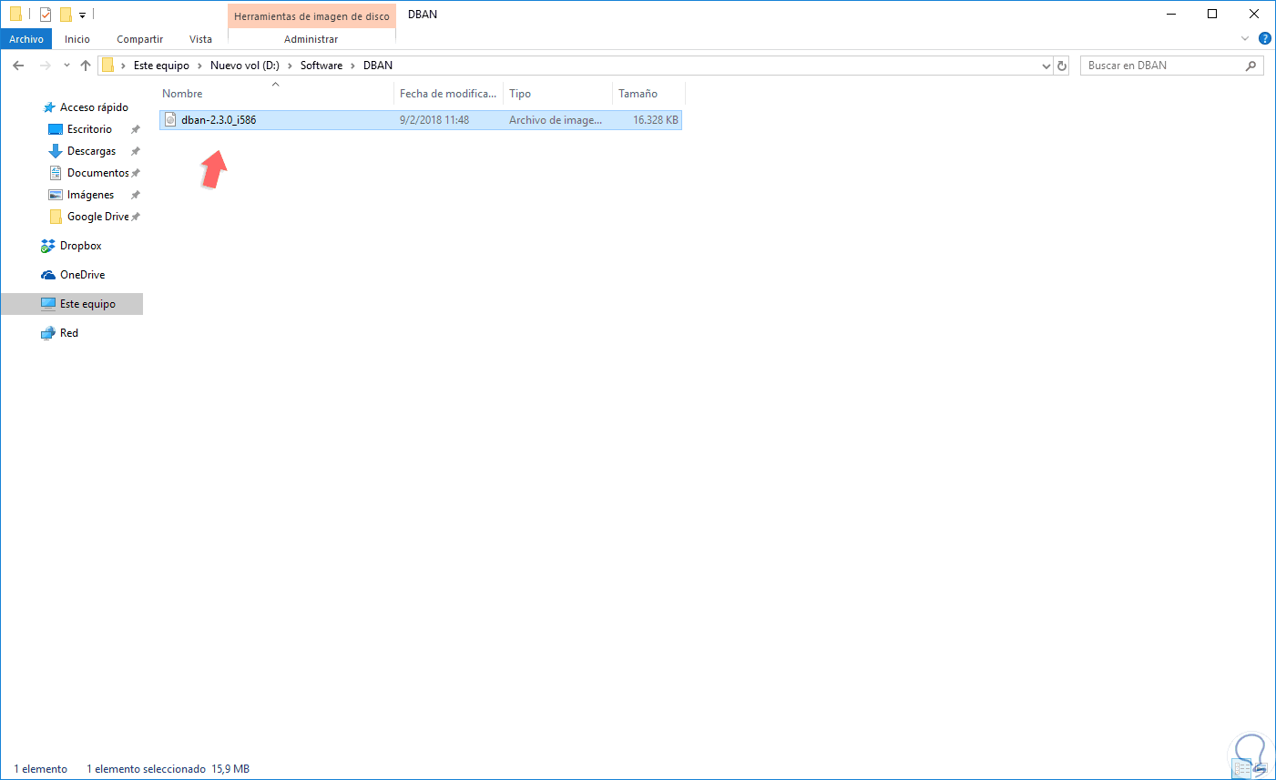This screenshot has width=1276, height=780.
Task: Select the Administrar tab
Action: pos(311,39)
